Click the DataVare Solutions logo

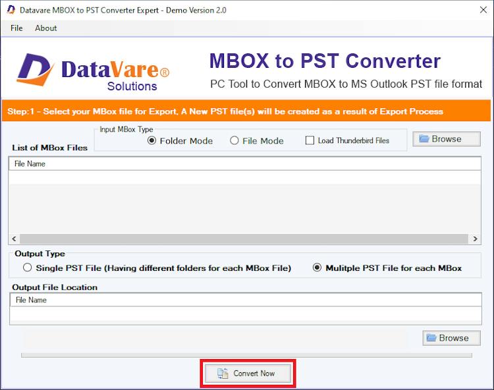(x=93, y=72)
